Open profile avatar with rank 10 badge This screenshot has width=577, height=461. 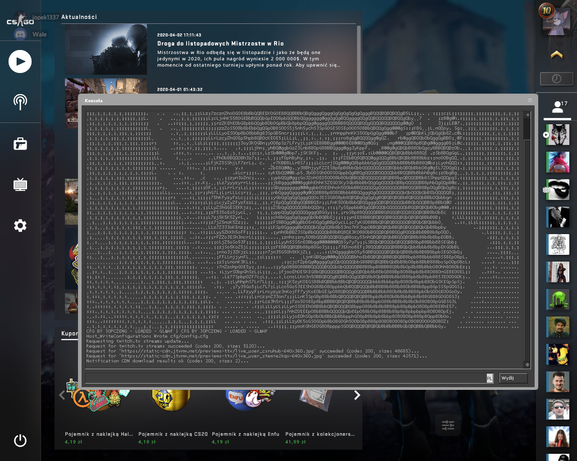point(556,21)
